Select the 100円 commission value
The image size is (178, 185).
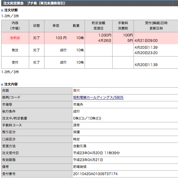(128, 35)
